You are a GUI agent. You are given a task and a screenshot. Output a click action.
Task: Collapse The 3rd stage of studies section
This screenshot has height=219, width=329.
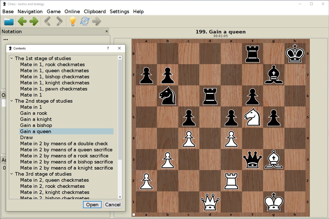[11, 174]
